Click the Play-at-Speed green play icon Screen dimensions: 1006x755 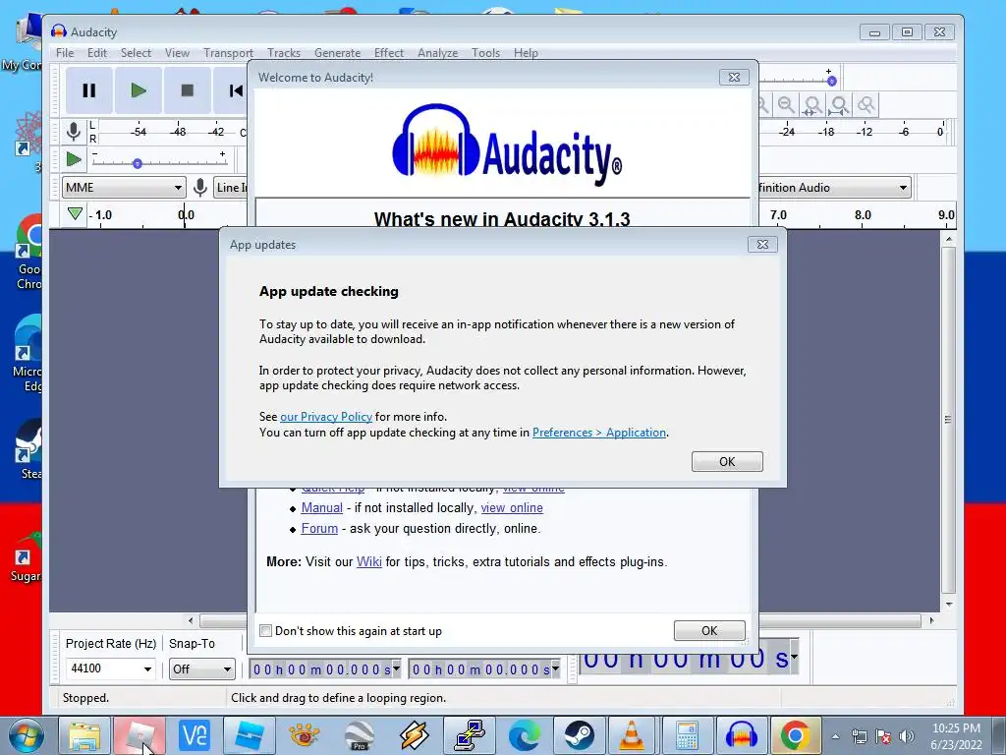point(74,159)
